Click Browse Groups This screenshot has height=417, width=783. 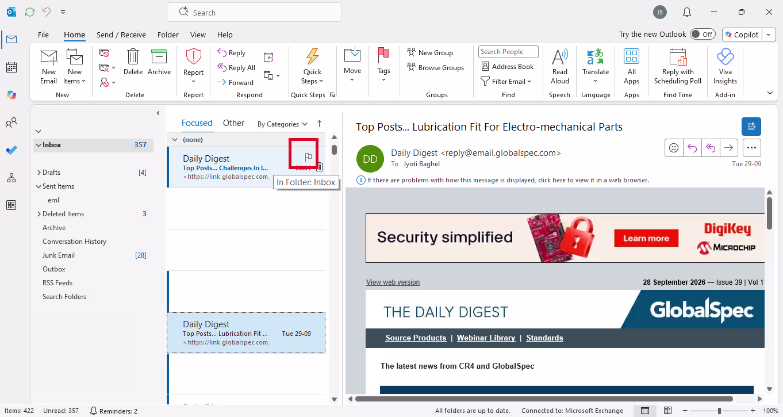click(x=435, y=68)
